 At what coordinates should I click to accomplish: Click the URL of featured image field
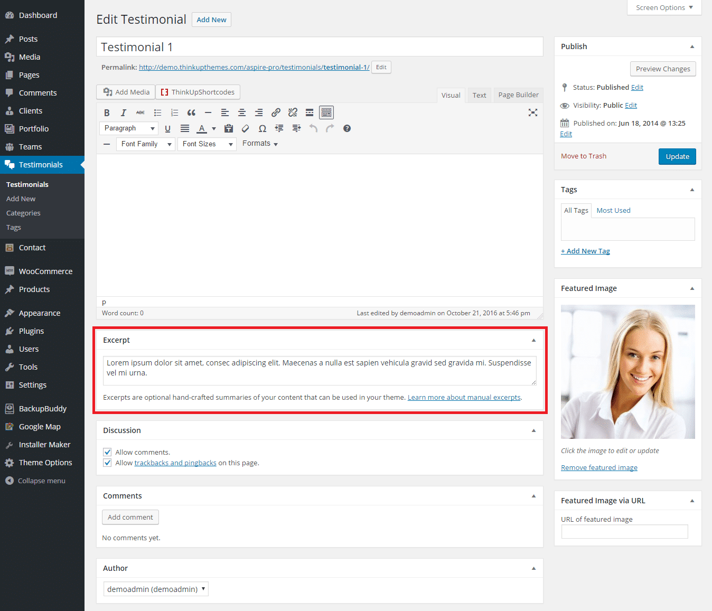coord(624,531)
